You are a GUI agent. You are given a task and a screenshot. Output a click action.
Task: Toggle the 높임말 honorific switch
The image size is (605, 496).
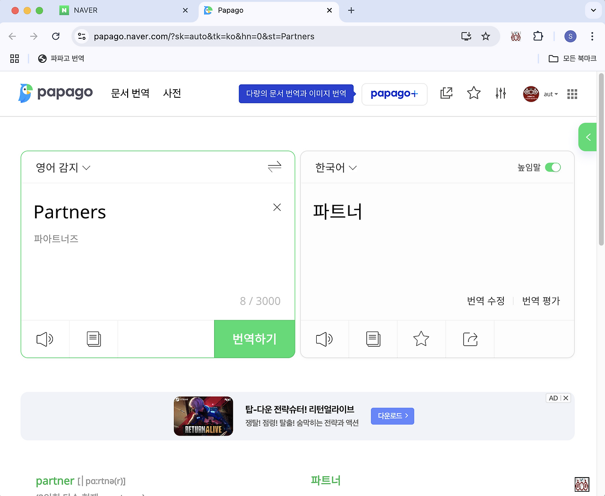[x=553, y=167]
